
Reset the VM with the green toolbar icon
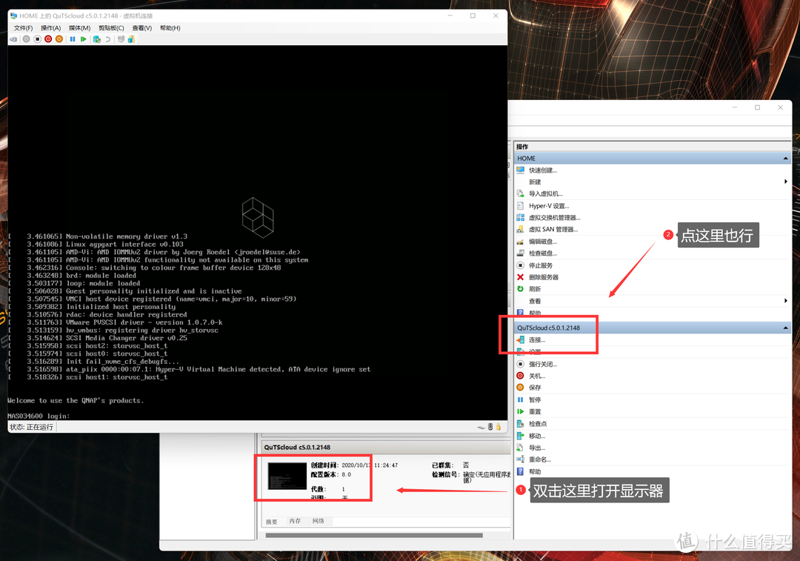(83, 39)
